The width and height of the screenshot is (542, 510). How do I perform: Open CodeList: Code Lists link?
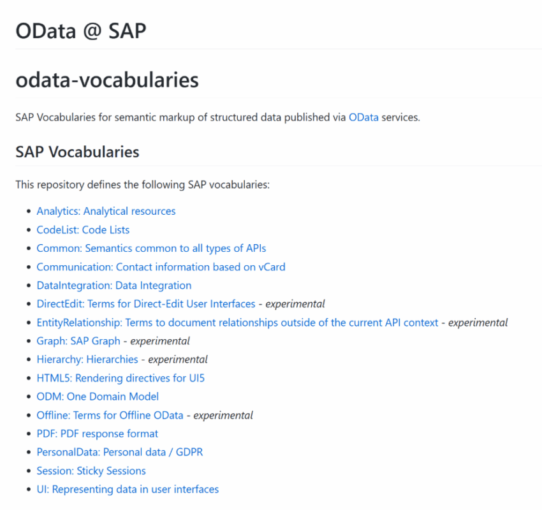pos(83,229)
